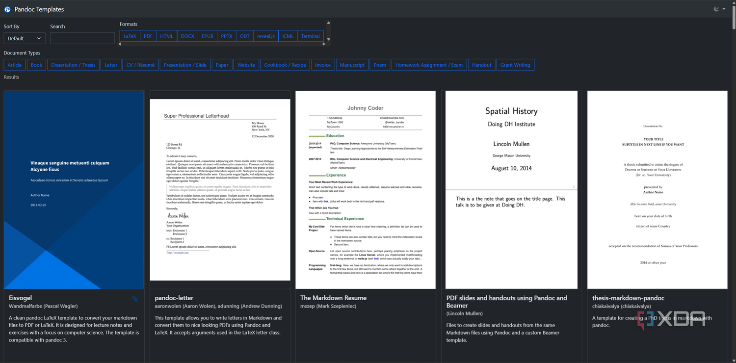Toggle the DOCX format filter
This screenshot has height=363, width=736.
coord(187,36)
